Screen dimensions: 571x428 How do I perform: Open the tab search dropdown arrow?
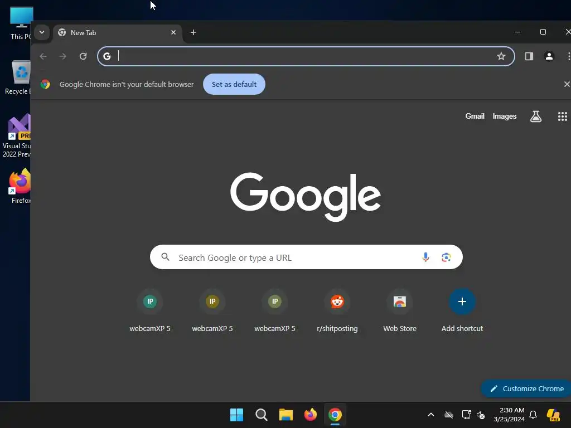tap(42, 32)
